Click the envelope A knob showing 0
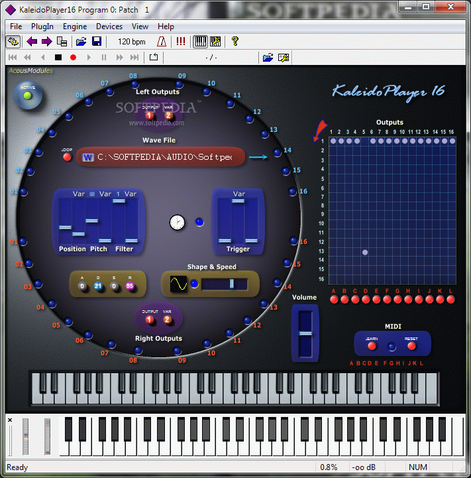Viewport: 471px width, 478px height. point(82,286)
